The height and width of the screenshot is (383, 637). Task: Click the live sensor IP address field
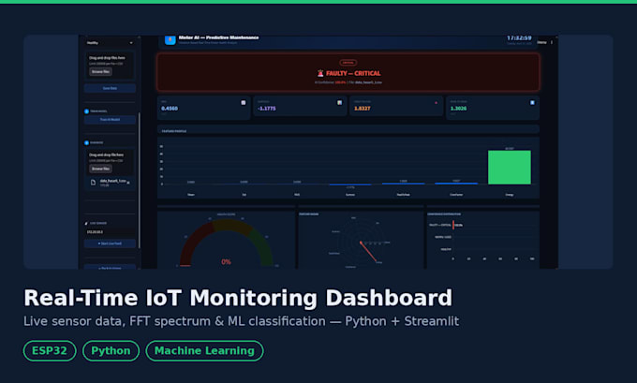[x=110, y=232]
